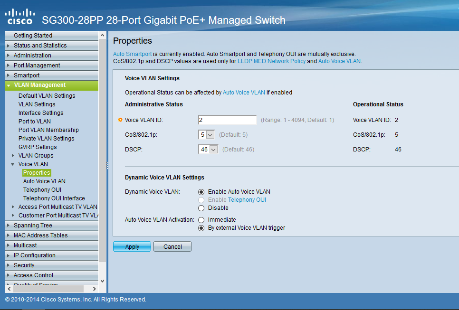Open the Security menu
Screen dimensions: 459x310
pyautogui.click(x=52, y=265)
